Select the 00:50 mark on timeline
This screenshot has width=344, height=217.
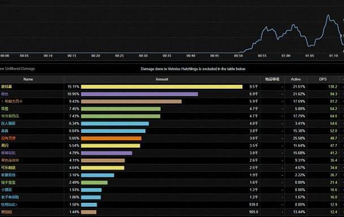point(238,56)
